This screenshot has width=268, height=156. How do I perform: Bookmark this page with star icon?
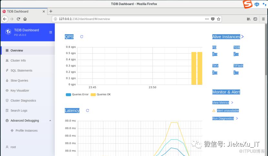219,19
